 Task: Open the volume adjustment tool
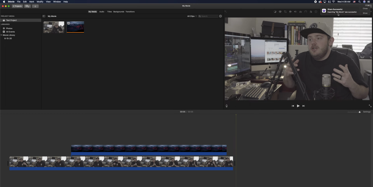pyautogui.click(x=295, y=12)
